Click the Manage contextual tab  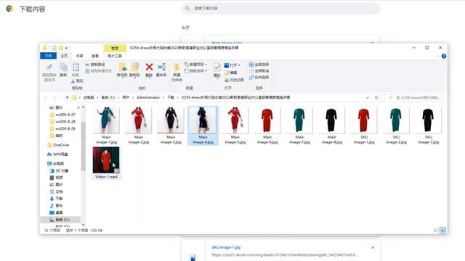point(115,49)
